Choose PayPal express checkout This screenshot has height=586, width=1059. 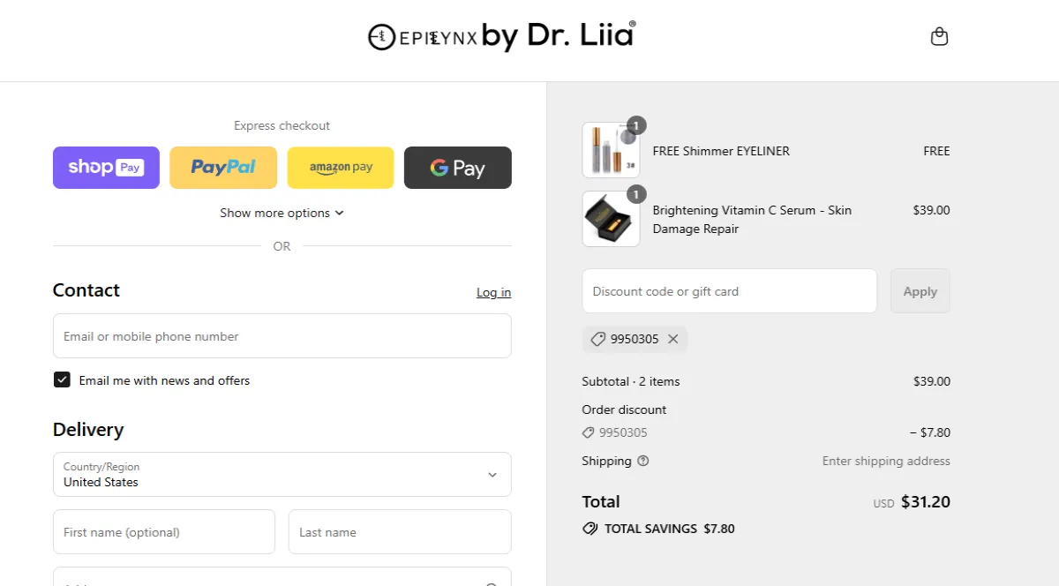pyautogui.click(x=223, y=168)
